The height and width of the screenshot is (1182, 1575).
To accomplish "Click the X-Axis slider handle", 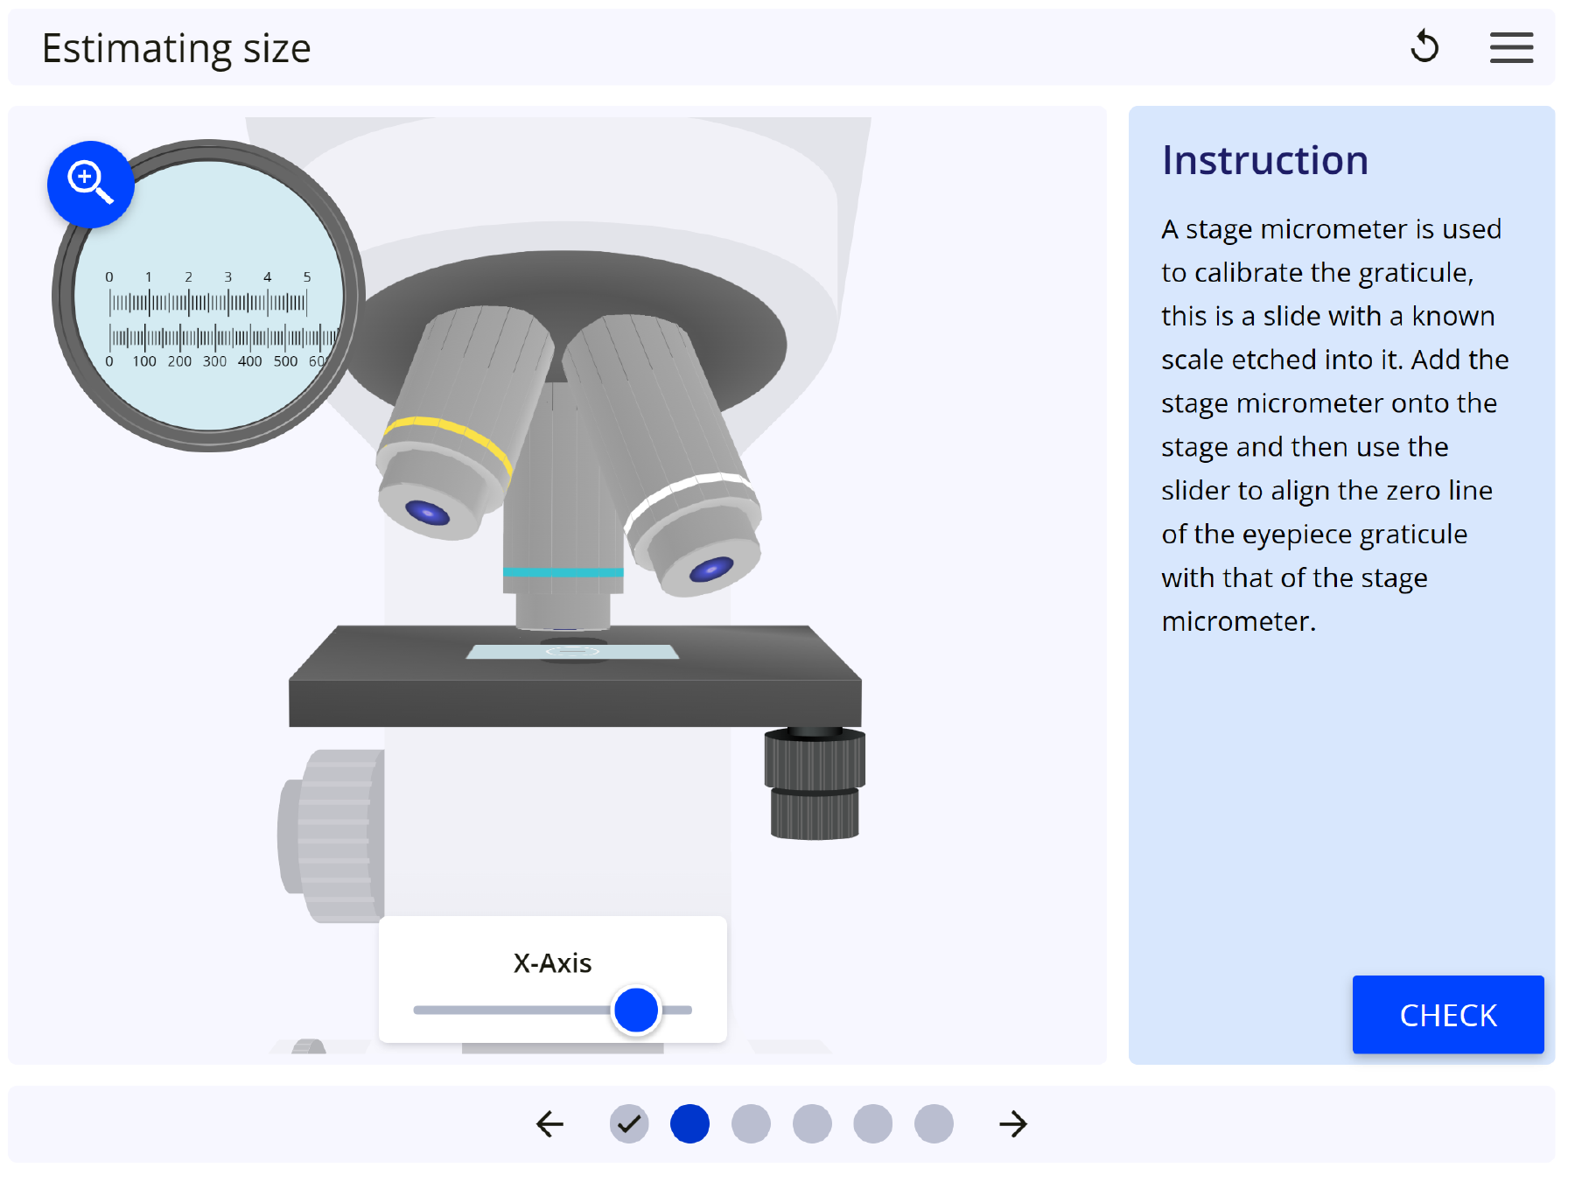I will [636, 1010].
